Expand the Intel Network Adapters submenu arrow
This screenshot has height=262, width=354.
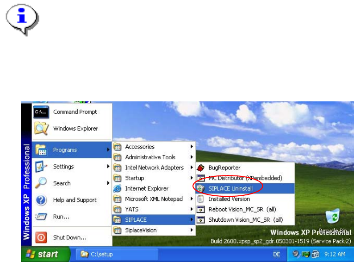192,168
